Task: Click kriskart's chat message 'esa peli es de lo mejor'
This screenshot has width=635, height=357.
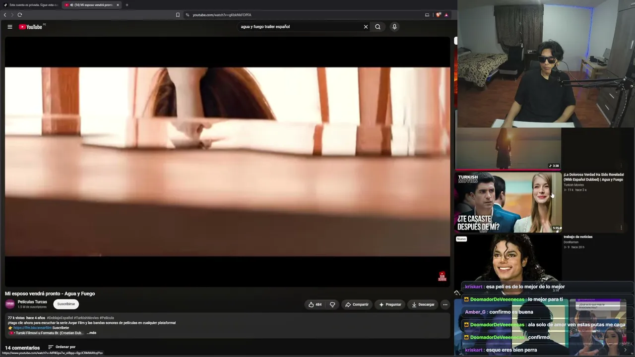Action: (x=515, y=287)
